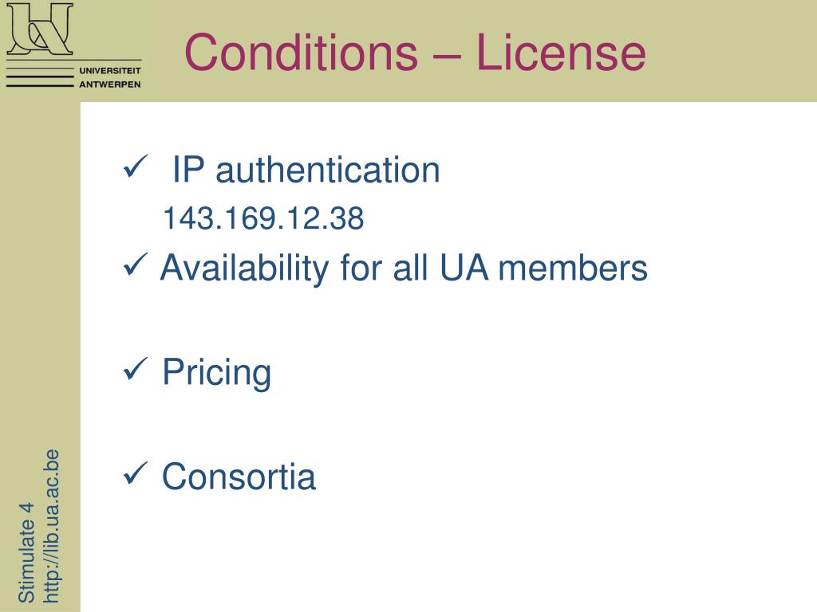This screenshot has height=612, width=817.
Task: Select the slide title Conditions – License
Action: (x=415, y=52)
